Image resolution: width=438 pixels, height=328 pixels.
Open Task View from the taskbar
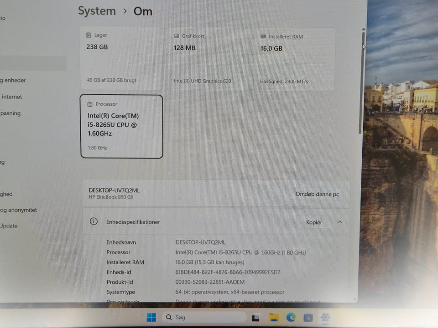click(x=255, y=318)
